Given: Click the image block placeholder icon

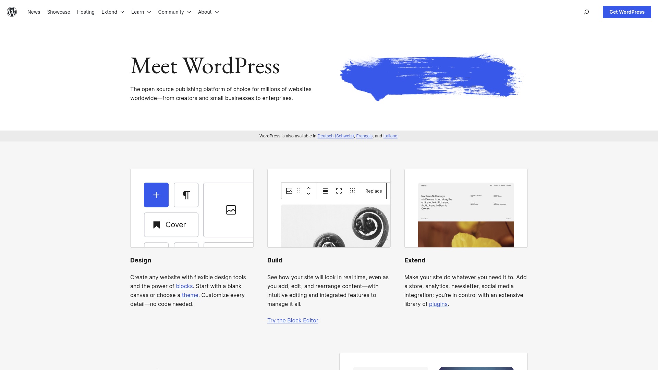Looking at the screenshot, I should pos(231,210).
